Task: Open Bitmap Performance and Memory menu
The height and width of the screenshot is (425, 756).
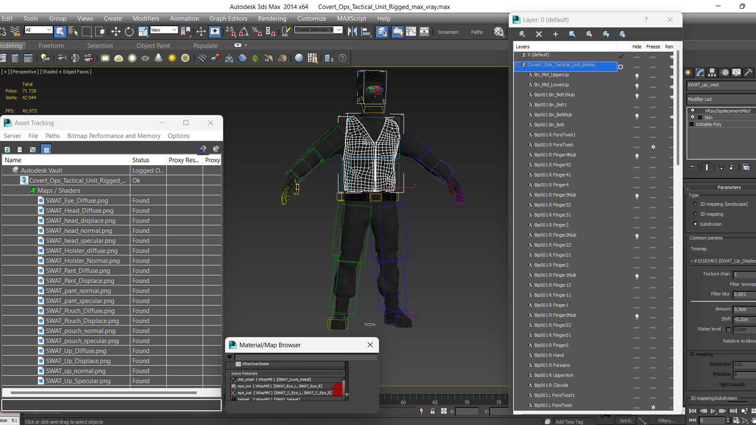Action: pos(114,136)
